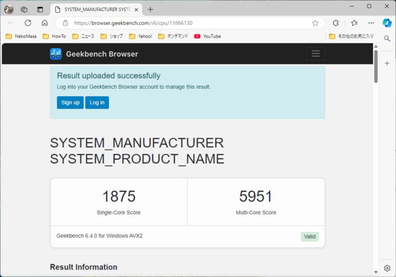
Task: Expand the hamburger navigation menu
Action: [316, 54]
